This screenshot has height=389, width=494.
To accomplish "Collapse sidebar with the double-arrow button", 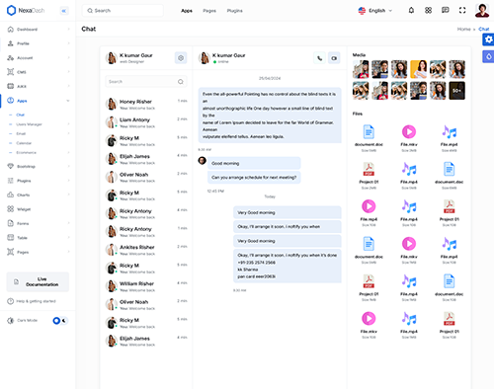I will [x=64, y=11].
